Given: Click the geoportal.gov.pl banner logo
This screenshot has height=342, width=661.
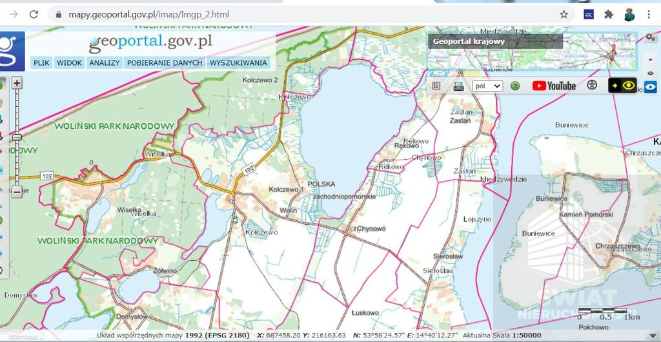Looking at the screenshot, I should coord(150,43).
